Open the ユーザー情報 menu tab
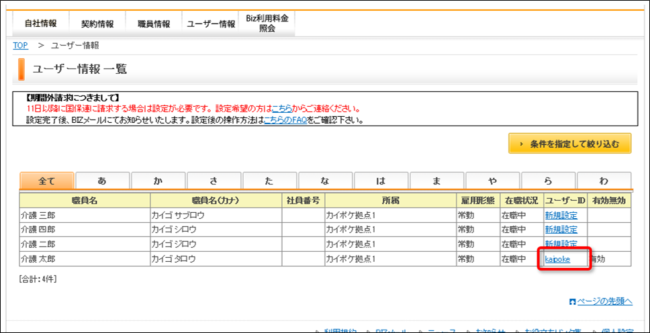Screen dimensions: 650x333 [x=211, y=23]
